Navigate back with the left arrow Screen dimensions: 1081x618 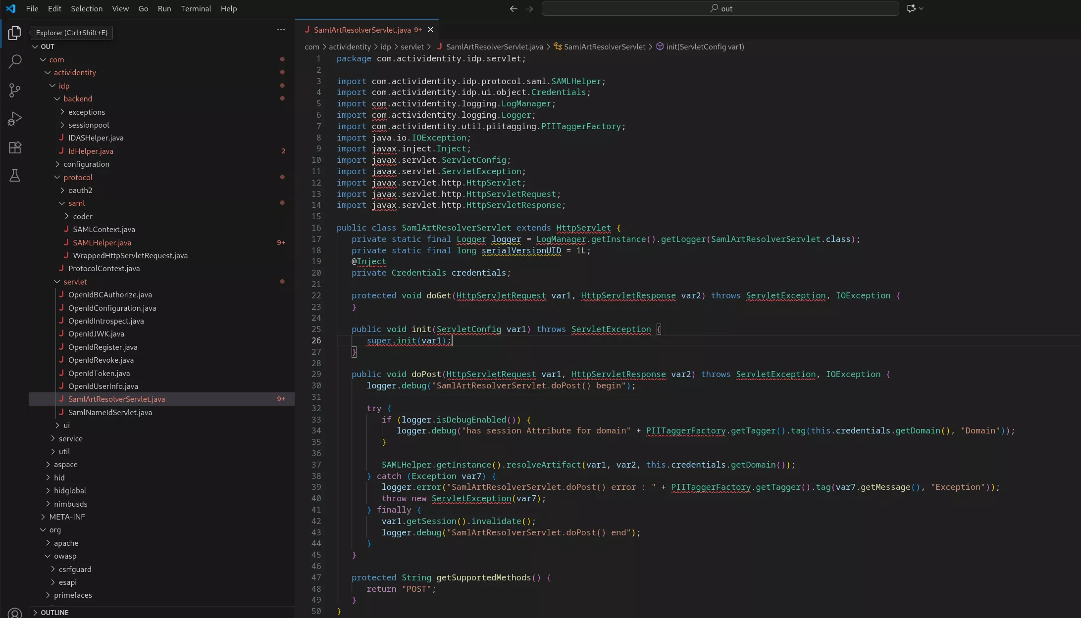pos(514,9)
